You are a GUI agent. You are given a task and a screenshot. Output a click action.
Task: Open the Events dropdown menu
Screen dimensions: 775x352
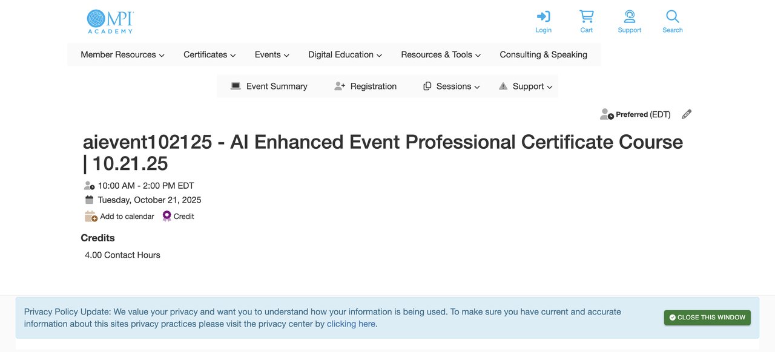pyautogui.click(x=272, y=54)
